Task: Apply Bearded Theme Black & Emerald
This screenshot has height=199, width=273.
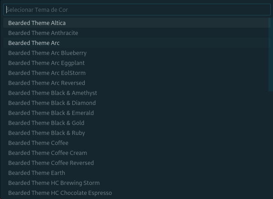Action: pos(51,113)
